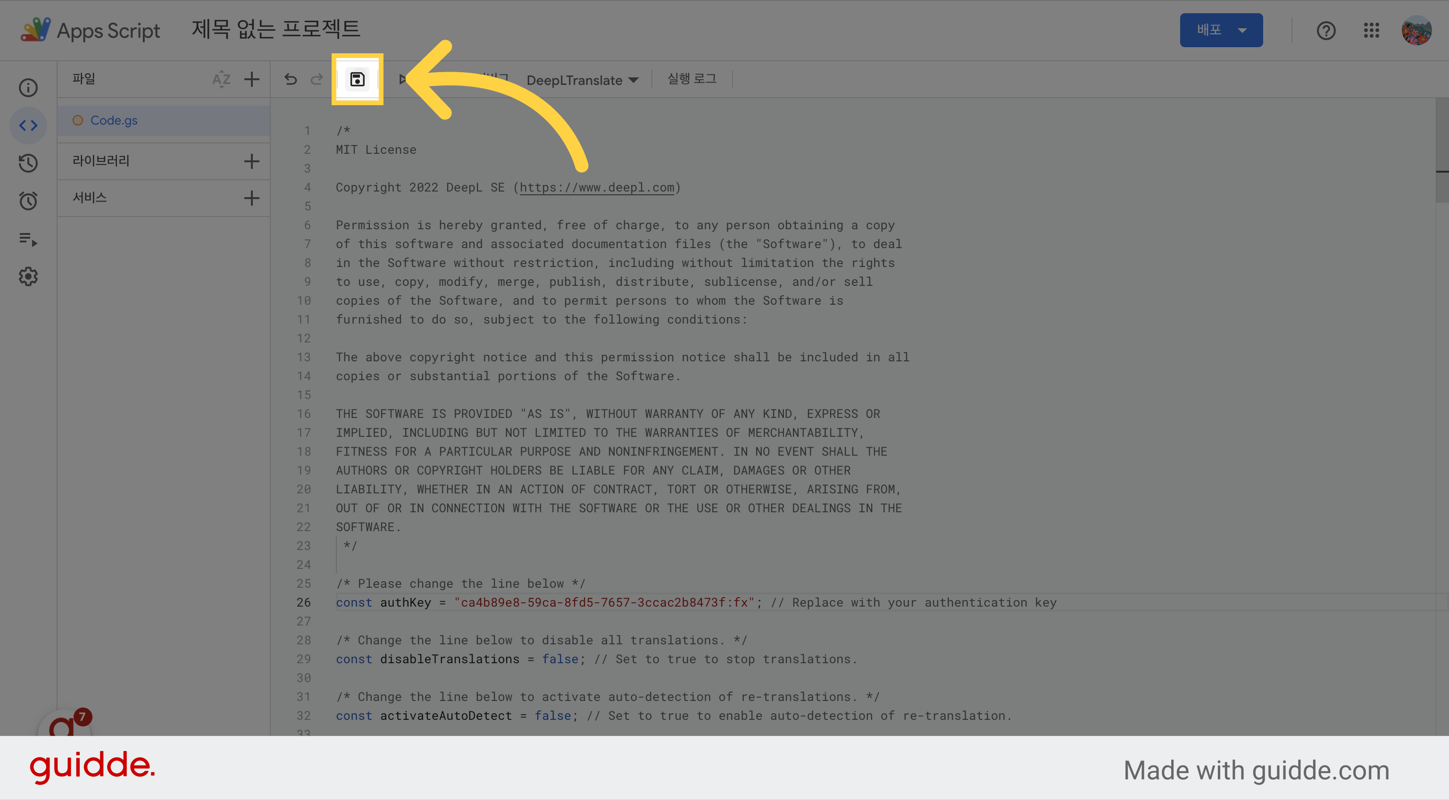The width and height of the screenshot is (1449, 800).
Task: Open the Executions list icon
Action: click(28, 239)
